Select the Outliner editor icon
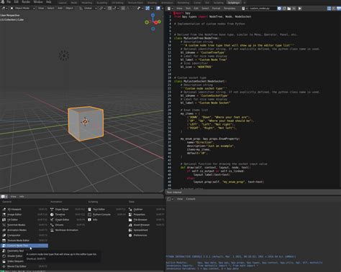The width and height of the screenshot is (341, 272). pyautogui.click(x=130, y=210)
